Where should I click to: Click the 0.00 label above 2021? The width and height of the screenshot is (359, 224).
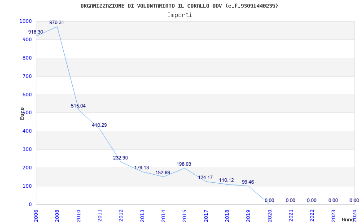tap(290, 200)
